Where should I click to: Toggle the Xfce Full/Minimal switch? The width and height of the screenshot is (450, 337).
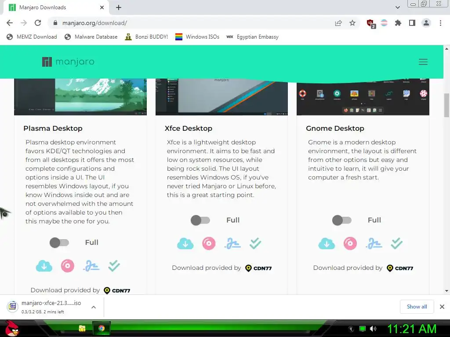tap(200, 220)
